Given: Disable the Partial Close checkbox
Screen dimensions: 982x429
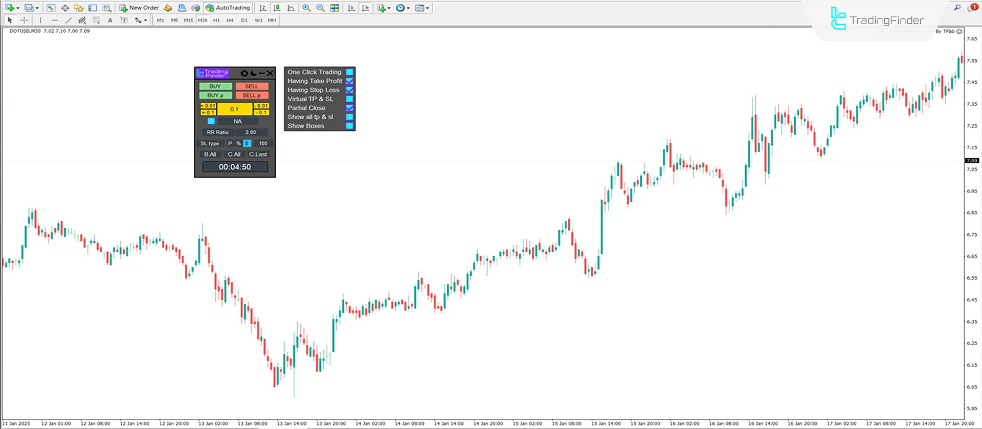Looking at the screenshot, I should pos(350,108).
